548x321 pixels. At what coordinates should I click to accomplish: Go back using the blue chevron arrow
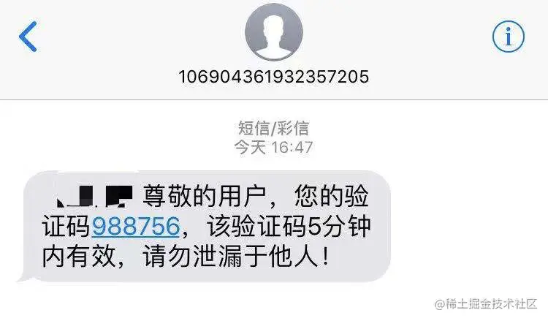tap(28, 37)
